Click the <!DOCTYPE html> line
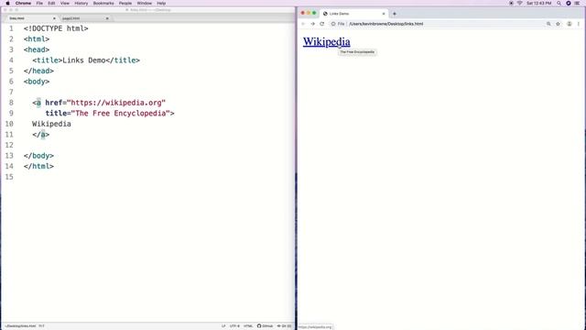The height and width of the screenshot is (330, 586). coord(56,28)
